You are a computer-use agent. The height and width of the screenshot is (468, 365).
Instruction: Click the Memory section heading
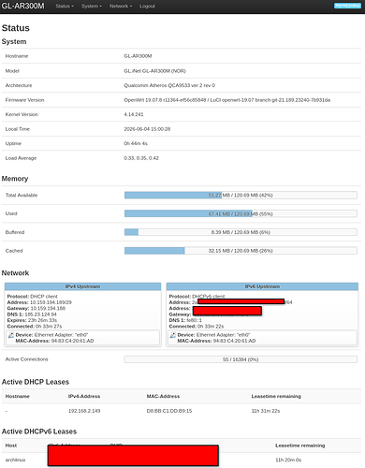pyautogui.click(x=15, y=179)
